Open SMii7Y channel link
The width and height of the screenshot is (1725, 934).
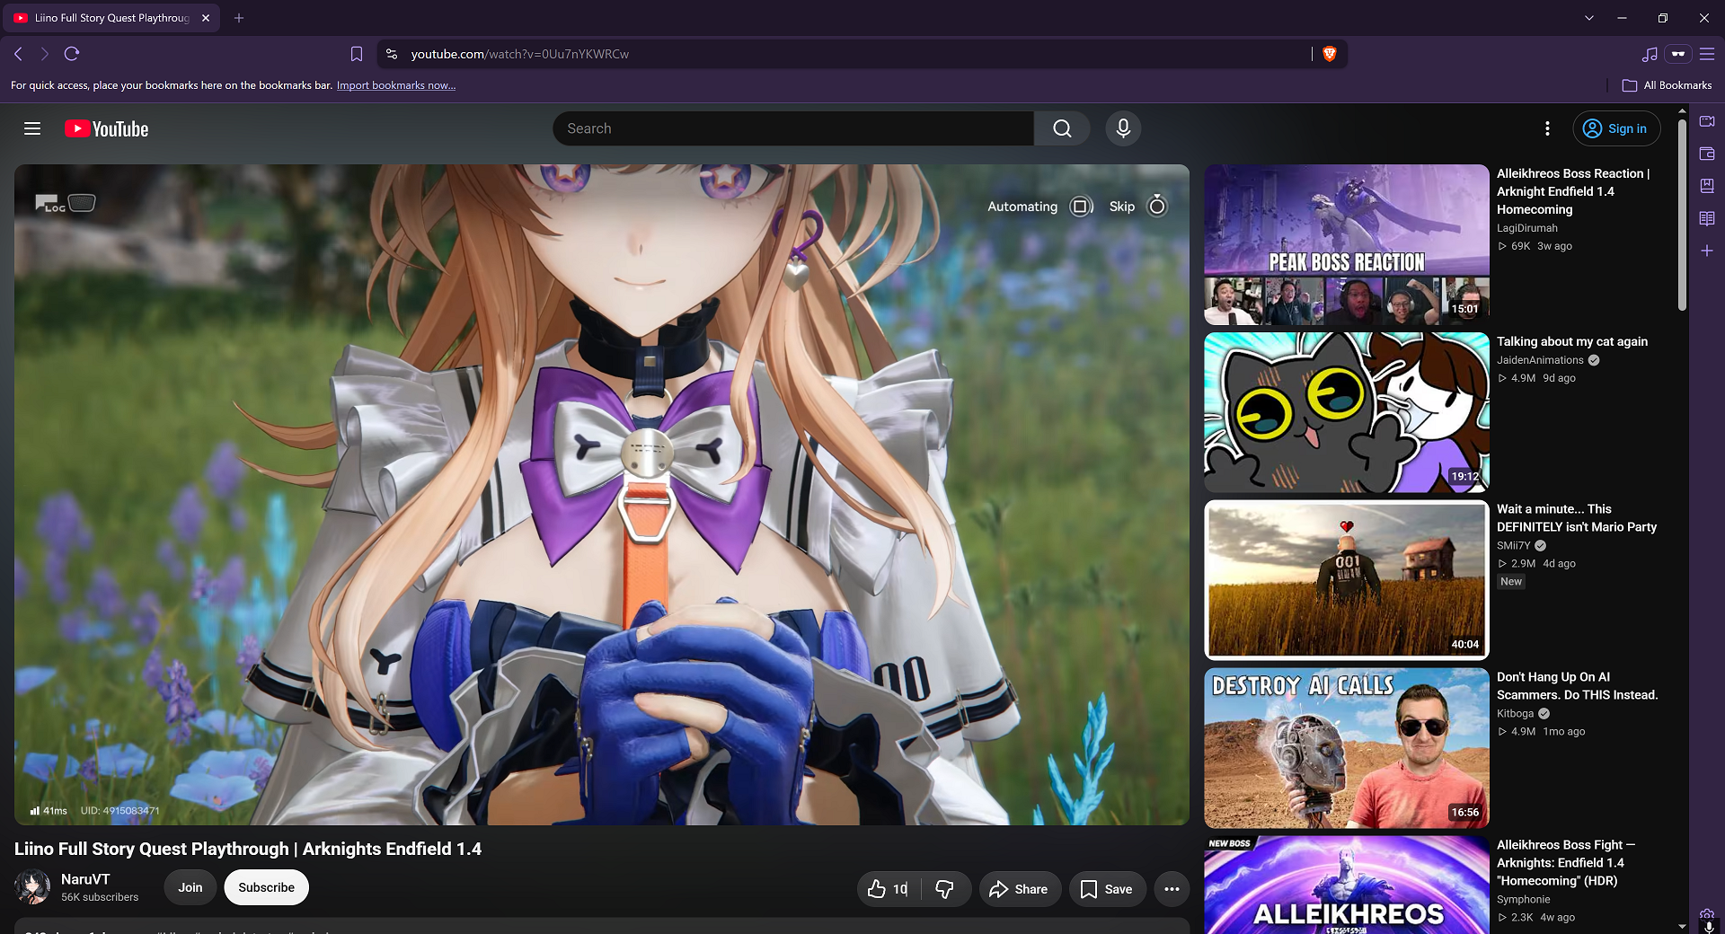point(1514,546)
